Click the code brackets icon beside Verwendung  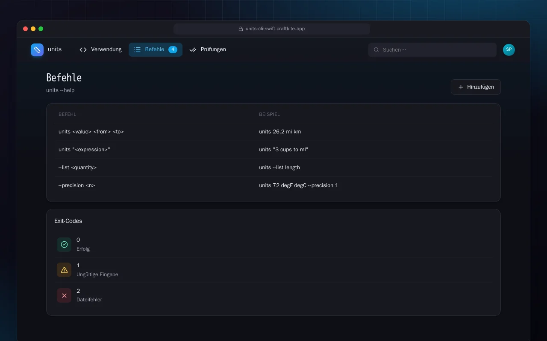pos(83,50)
